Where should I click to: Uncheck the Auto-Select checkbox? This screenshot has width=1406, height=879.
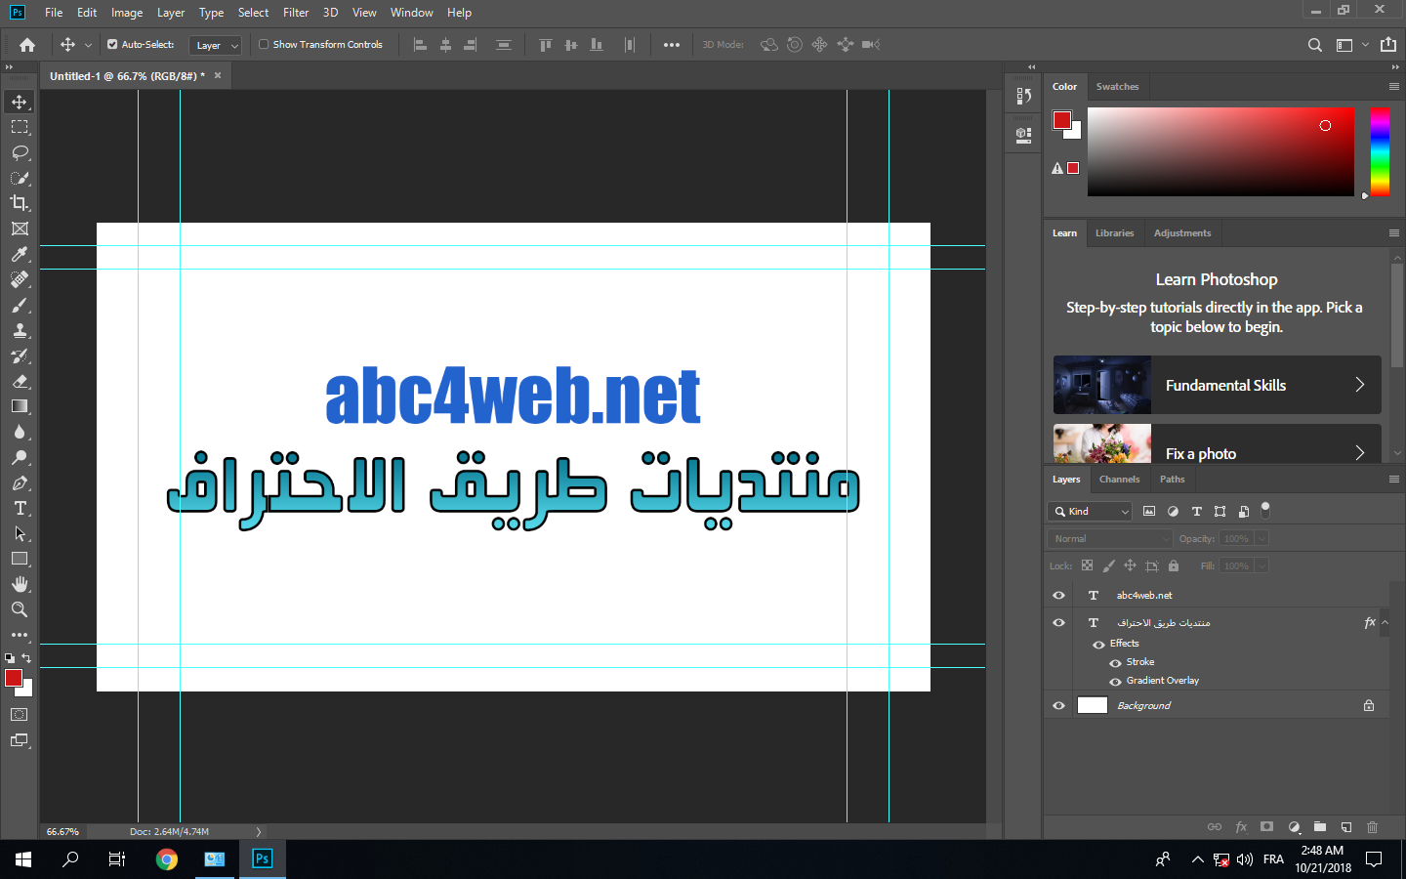112,44
